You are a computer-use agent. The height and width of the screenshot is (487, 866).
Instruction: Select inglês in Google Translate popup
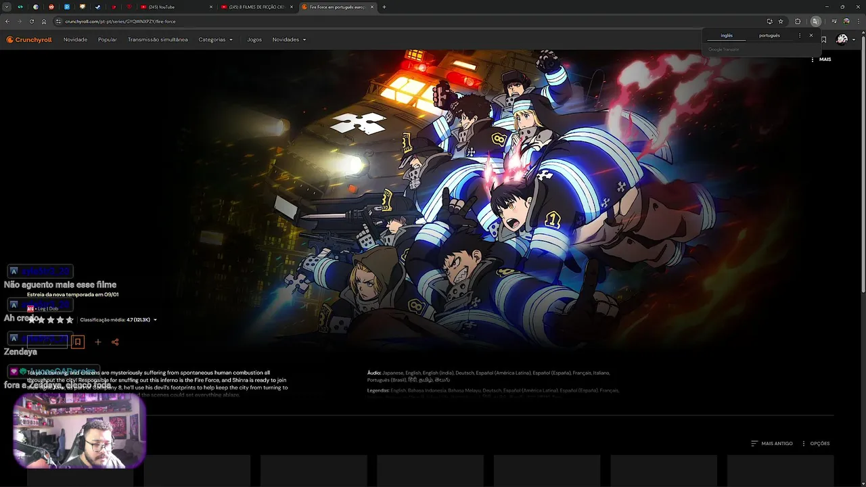click(727, 35)
